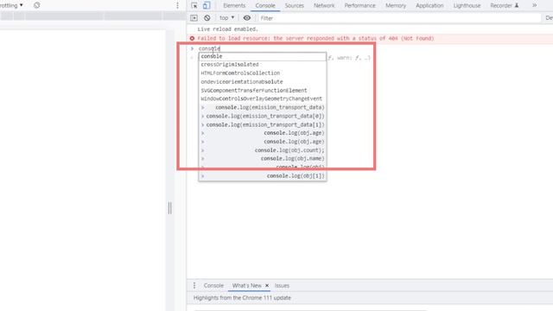Image resolution: width=553 pixels, height=311 pixels.
Task: Open the Recorder tab
Action: tap(505, 6)
